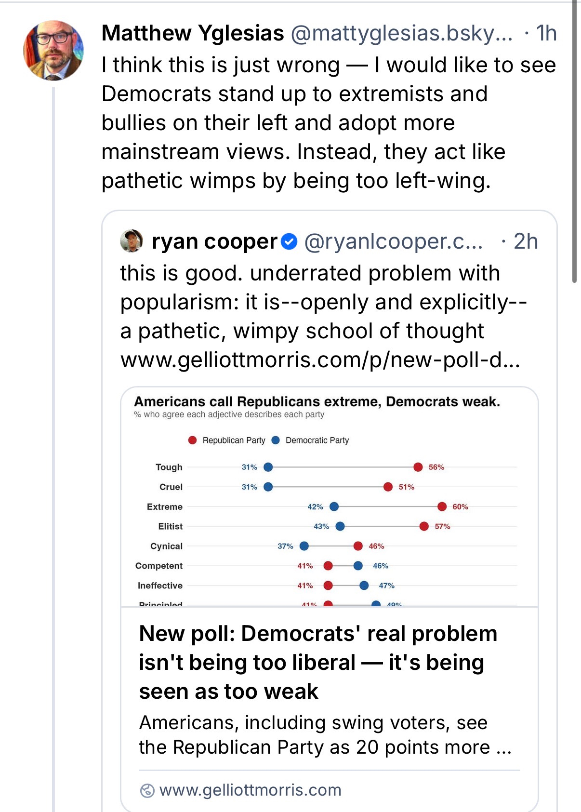Open ryan cooper display name

click(214, 241)
